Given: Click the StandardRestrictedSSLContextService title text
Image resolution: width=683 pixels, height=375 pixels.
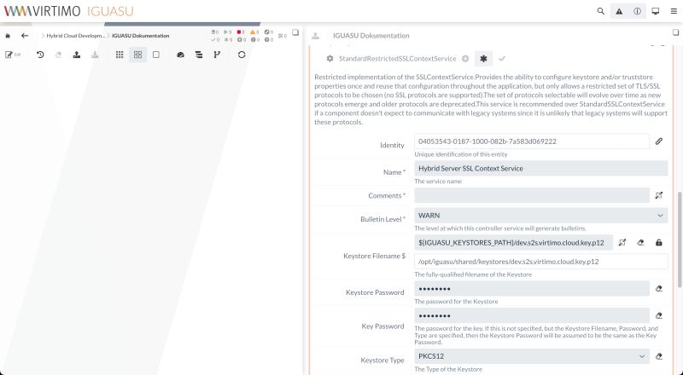Looking at the screenshot, I should coord(397,58).
